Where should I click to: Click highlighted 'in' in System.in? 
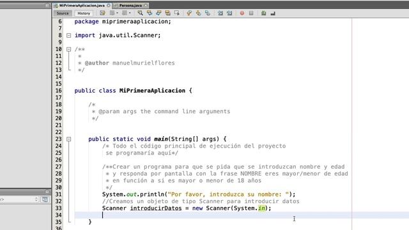point(261,208)
